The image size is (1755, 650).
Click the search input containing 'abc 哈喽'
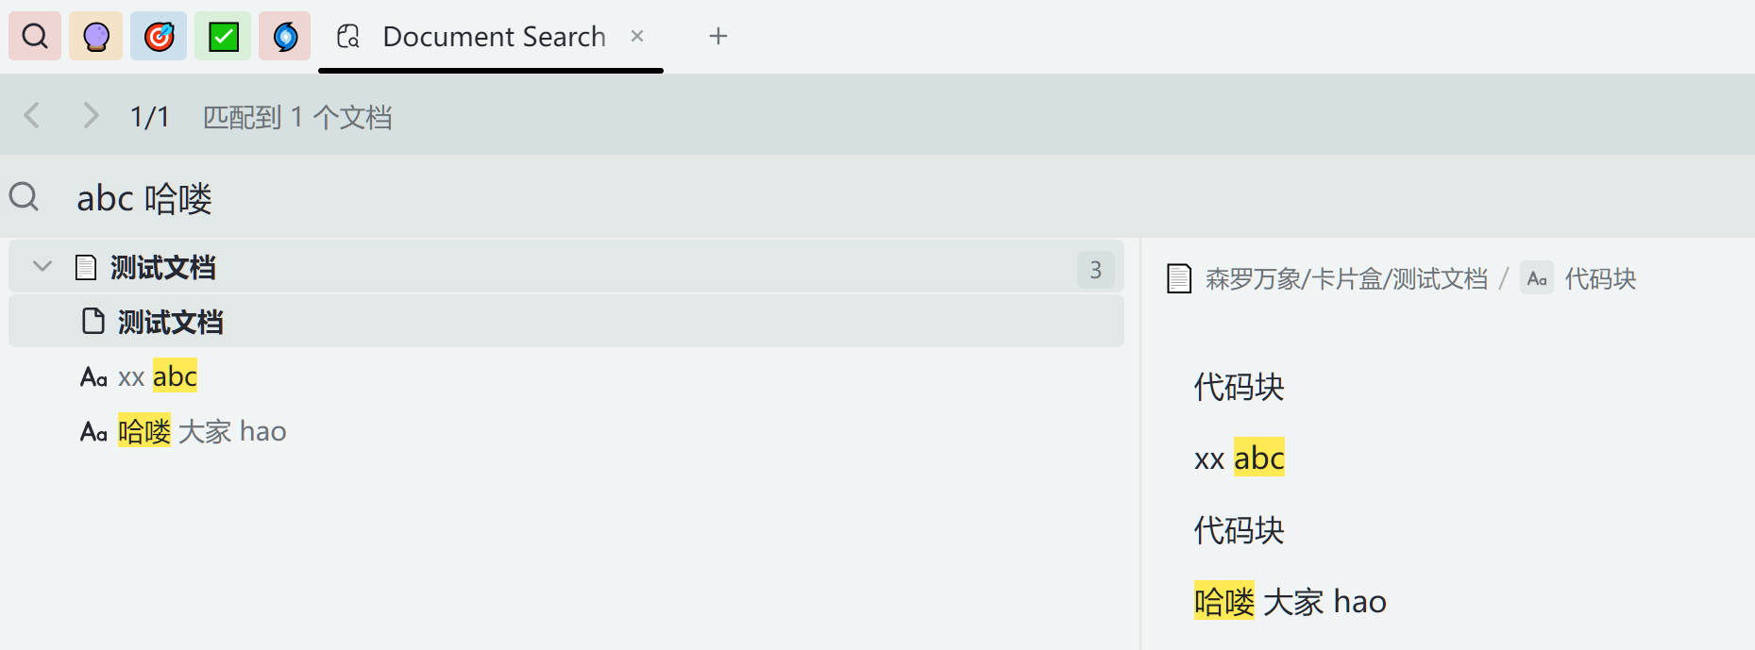(566, 198)
